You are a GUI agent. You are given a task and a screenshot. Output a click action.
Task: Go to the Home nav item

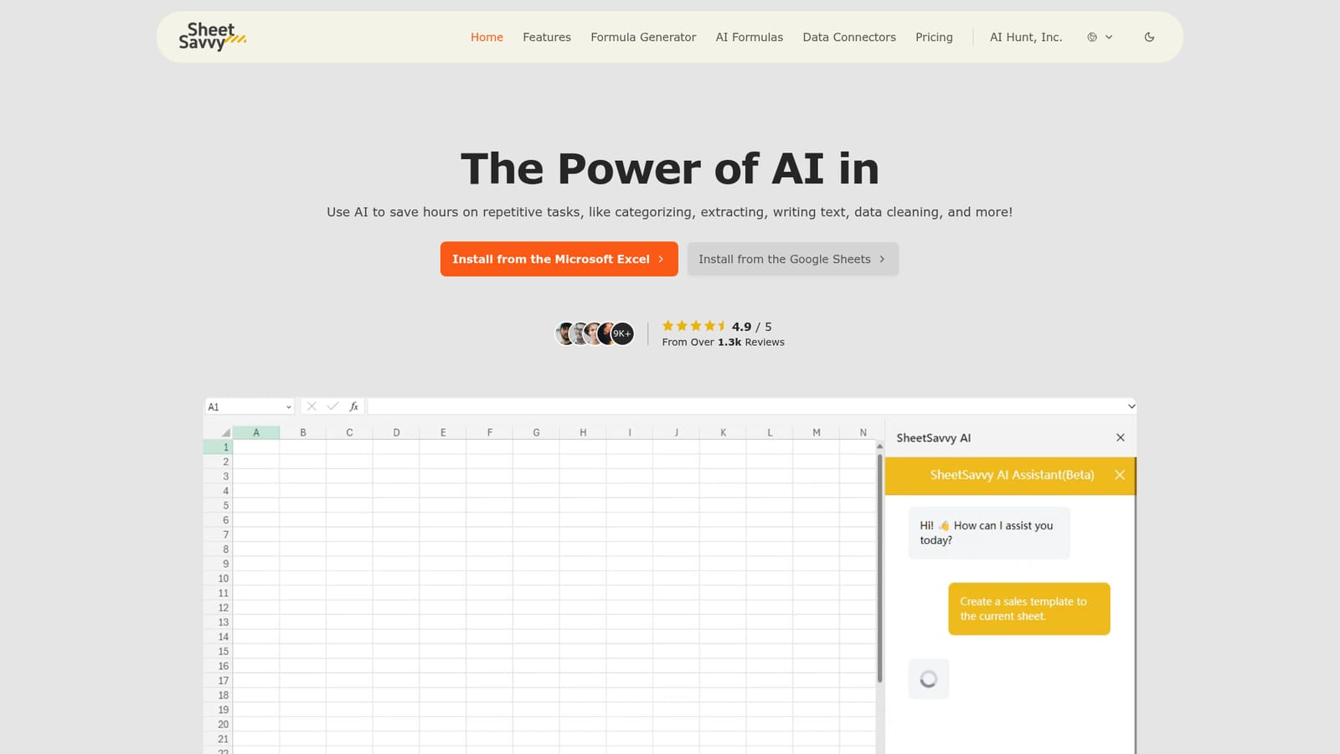(x=487, y=37)
